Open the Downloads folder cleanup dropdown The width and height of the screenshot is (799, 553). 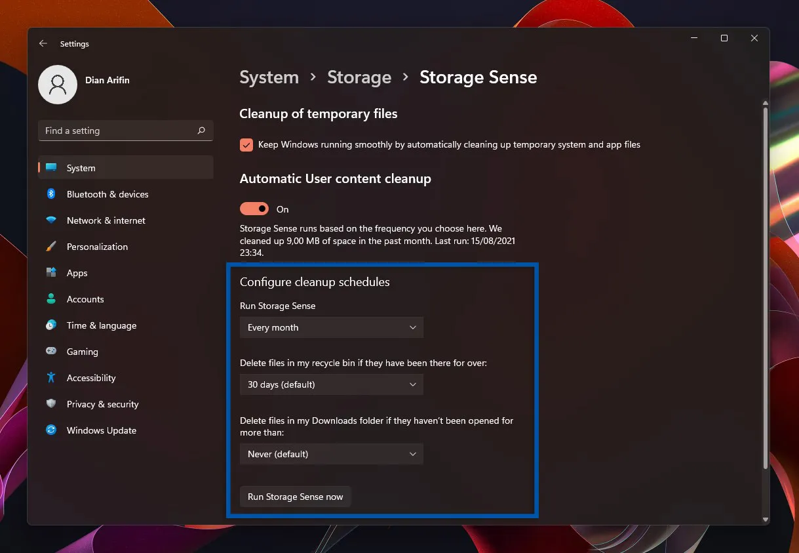coord(331,453)
